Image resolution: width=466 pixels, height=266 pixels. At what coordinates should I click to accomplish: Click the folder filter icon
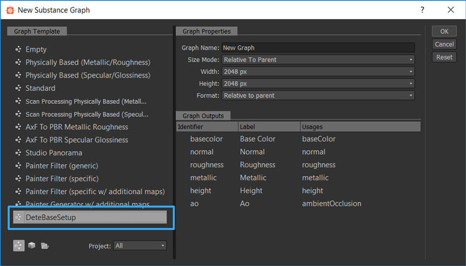(45, 245)
